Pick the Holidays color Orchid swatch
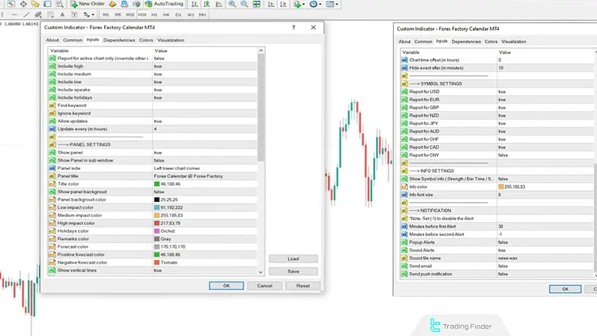The width and height of the screenshot is (597, 336). point(156,231)
